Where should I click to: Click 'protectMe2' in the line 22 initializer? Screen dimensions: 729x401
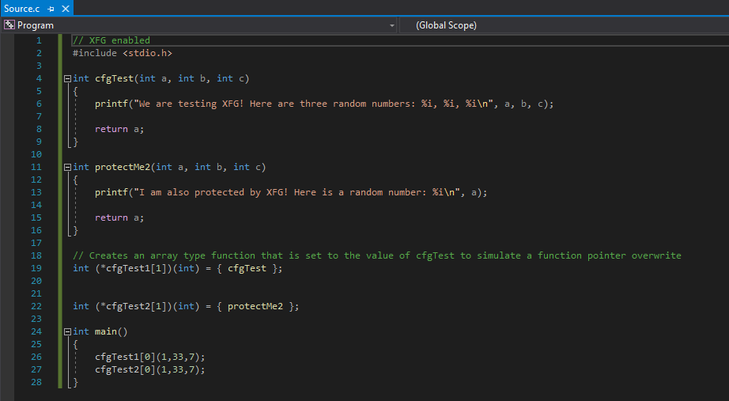pos(255,306)
